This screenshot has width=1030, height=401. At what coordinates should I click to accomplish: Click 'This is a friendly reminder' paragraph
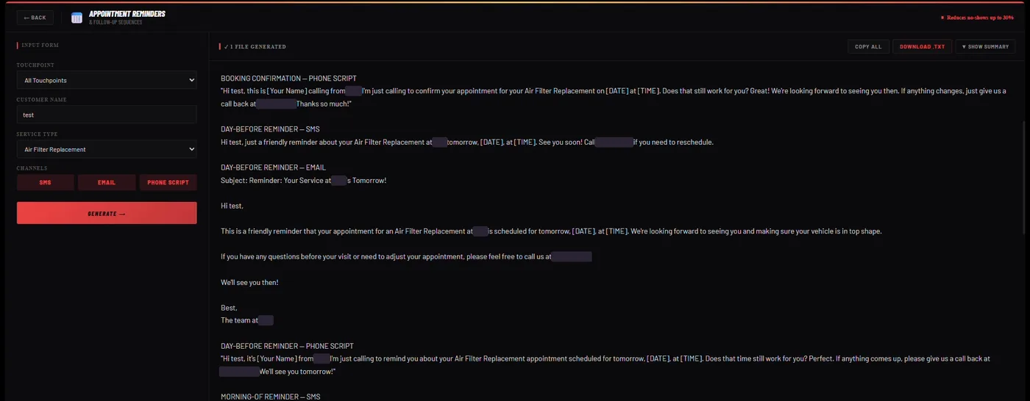point(551,231)
